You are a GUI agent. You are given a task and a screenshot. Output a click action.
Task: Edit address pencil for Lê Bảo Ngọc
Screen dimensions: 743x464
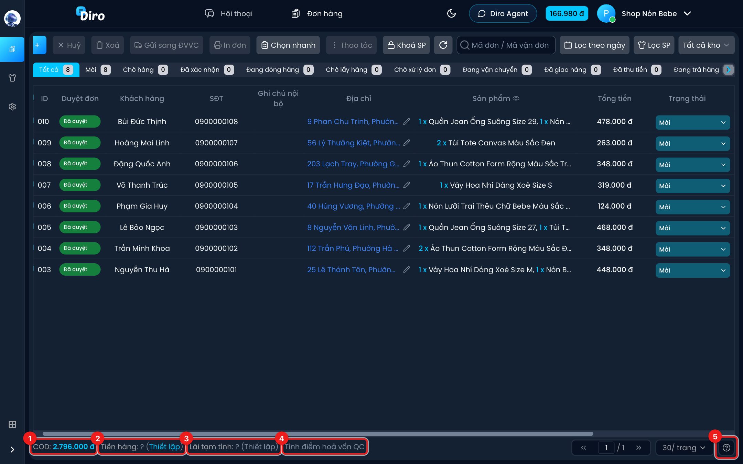pyautogui.click(x=407, y=227)
